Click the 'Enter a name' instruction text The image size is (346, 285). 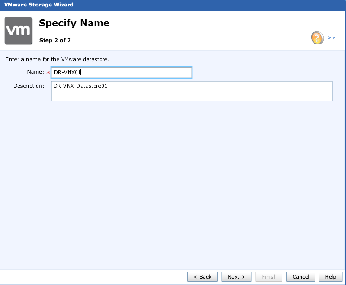[57, 59]
